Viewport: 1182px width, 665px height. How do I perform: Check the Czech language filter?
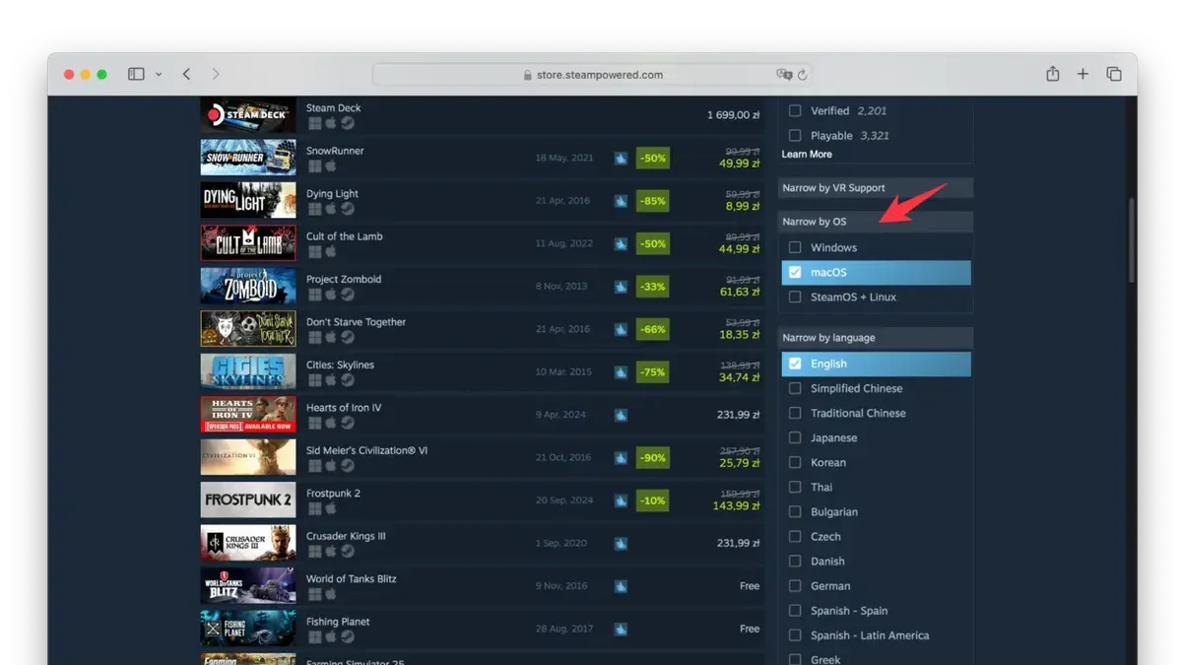[795, 537]
